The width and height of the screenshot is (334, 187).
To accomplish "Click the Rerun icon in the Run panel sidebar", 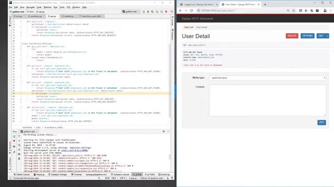I will click(14, 136).
